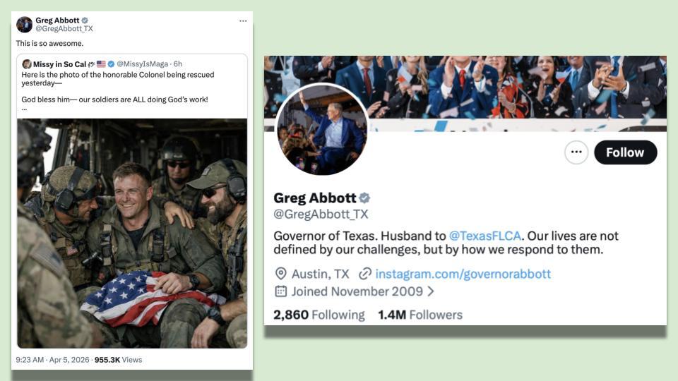Open the soldiers photo in the quoted tweet
The width and height of the screenshot is (678, 381).
pyautogui.click(x=132, y=234)
